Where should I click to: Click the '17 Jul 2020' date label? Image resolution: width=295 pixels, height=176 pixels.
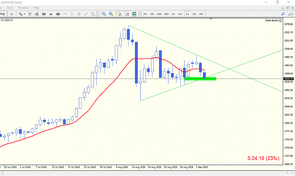[74, 167]
